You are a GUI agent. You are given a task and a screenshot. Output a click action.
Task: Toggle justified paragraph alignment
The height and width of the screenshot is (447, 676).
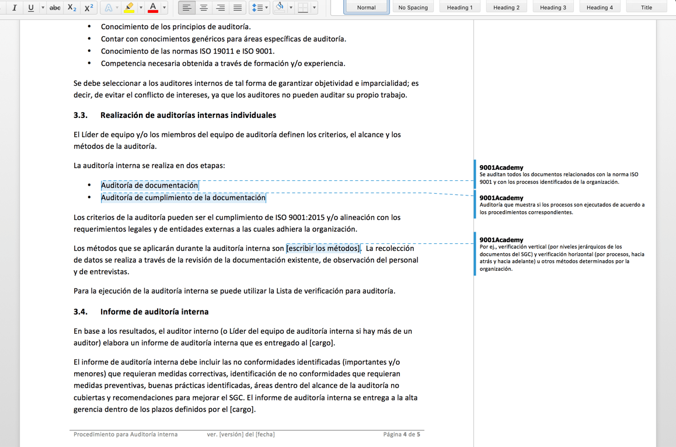tap(237, 8)
